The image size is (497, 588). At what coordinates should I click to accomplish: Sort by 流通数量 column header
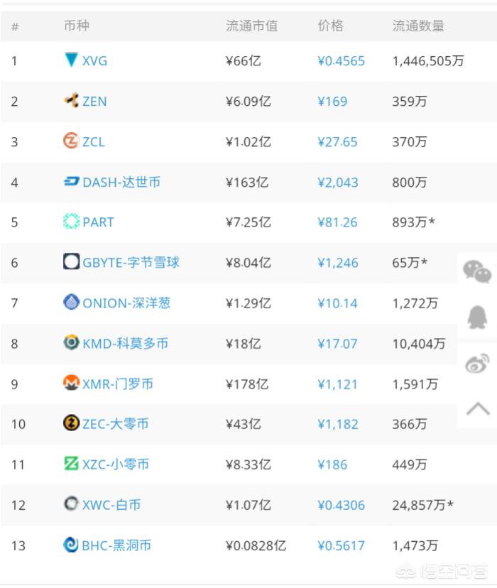point(418,26)
